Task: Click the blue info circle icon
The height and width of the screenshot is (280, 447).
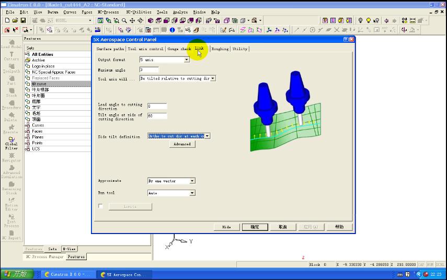Action: [x=172, y=30]
